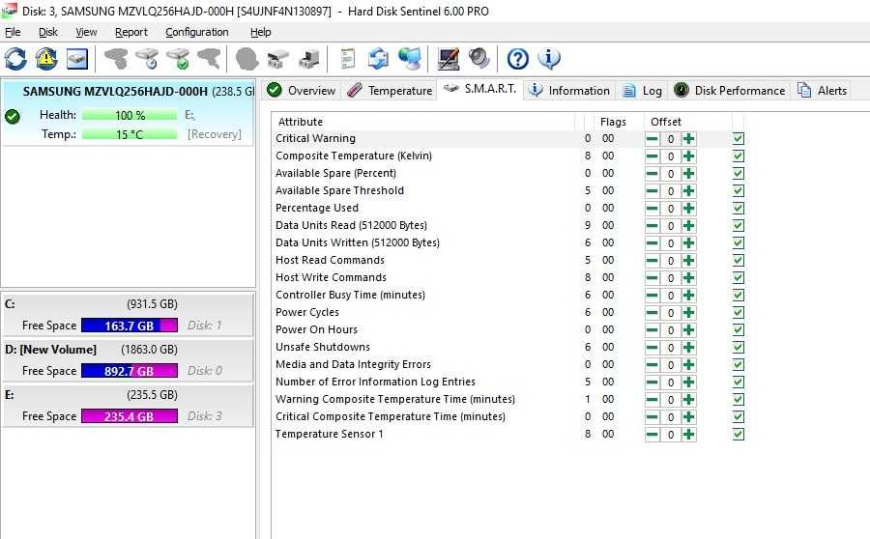Switch to the Temperature tab
Screen dimensions: 870x539
coord(390,91)
